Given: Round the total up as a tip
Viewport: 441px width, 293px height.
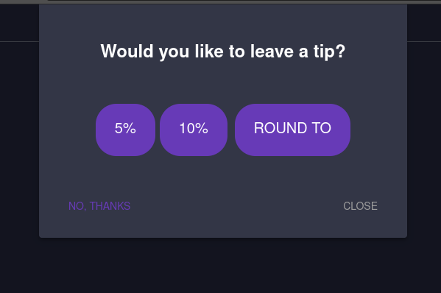Looking at the screenshot, I should [292, 130].
